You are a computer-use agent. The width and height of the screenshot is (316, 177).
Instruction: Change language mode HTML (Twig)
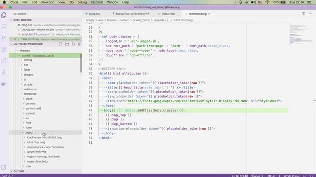click(x=291, y=176)
